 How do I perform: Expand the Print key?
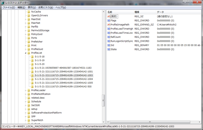click(25, 46)
